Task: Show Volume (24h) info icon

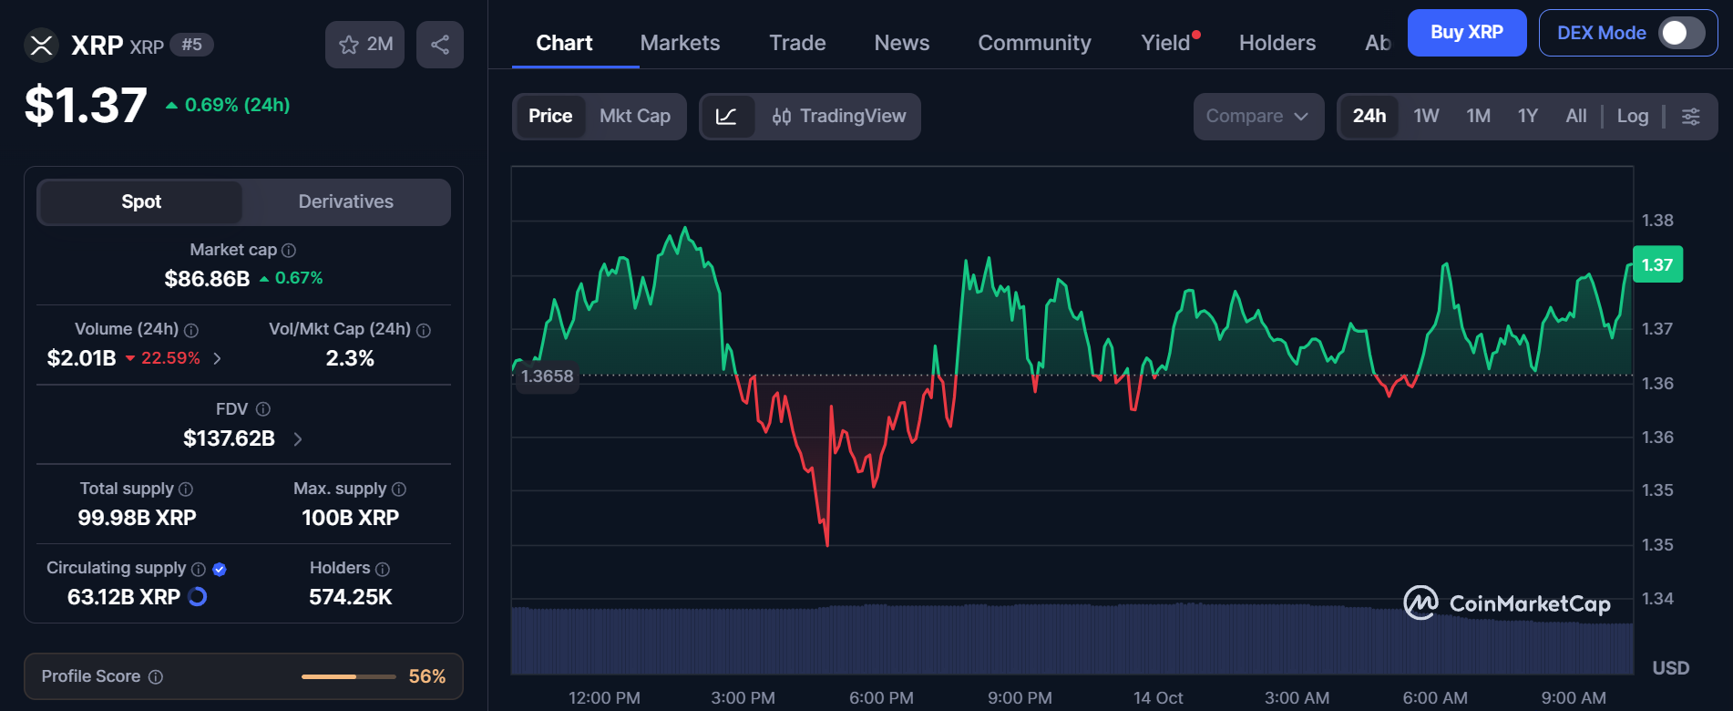Action: click(191, 330)
